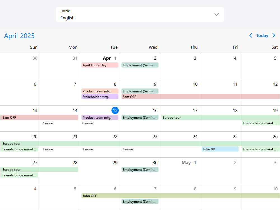Select date May 3
280x210 pixels.
click(275, 163)
